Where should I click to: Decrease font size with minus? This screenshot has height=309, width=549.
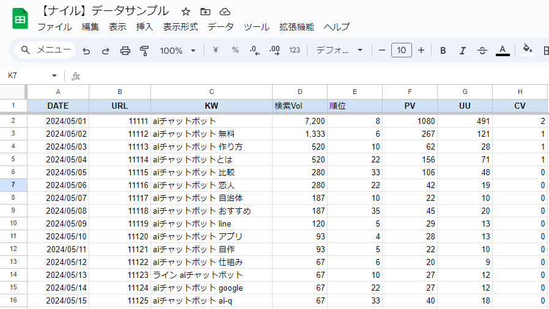click(x=382, y=50)
